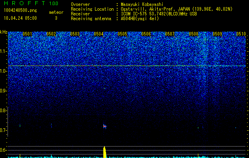Click the 0501 time marker
This screenshot has height=158, width=249.
coord(27,34)
